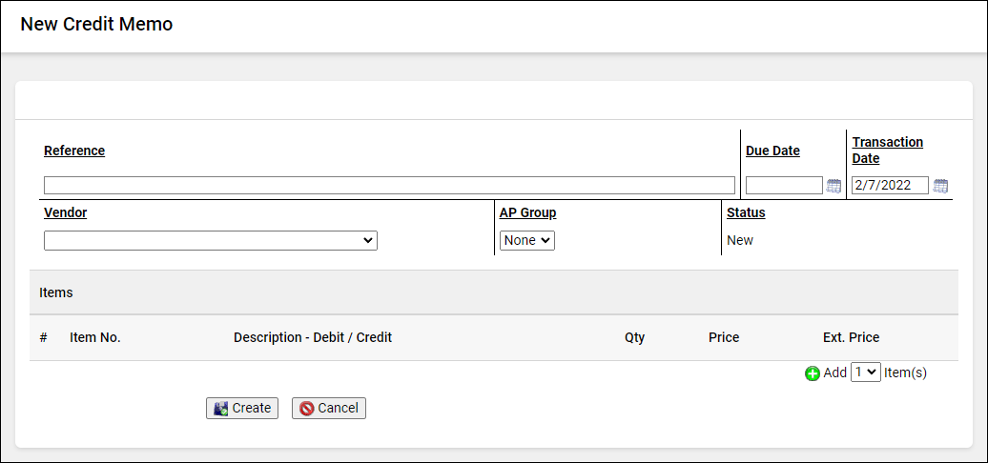Click the Status label link
Screen dimensions: 988x463
pos(746,212)
